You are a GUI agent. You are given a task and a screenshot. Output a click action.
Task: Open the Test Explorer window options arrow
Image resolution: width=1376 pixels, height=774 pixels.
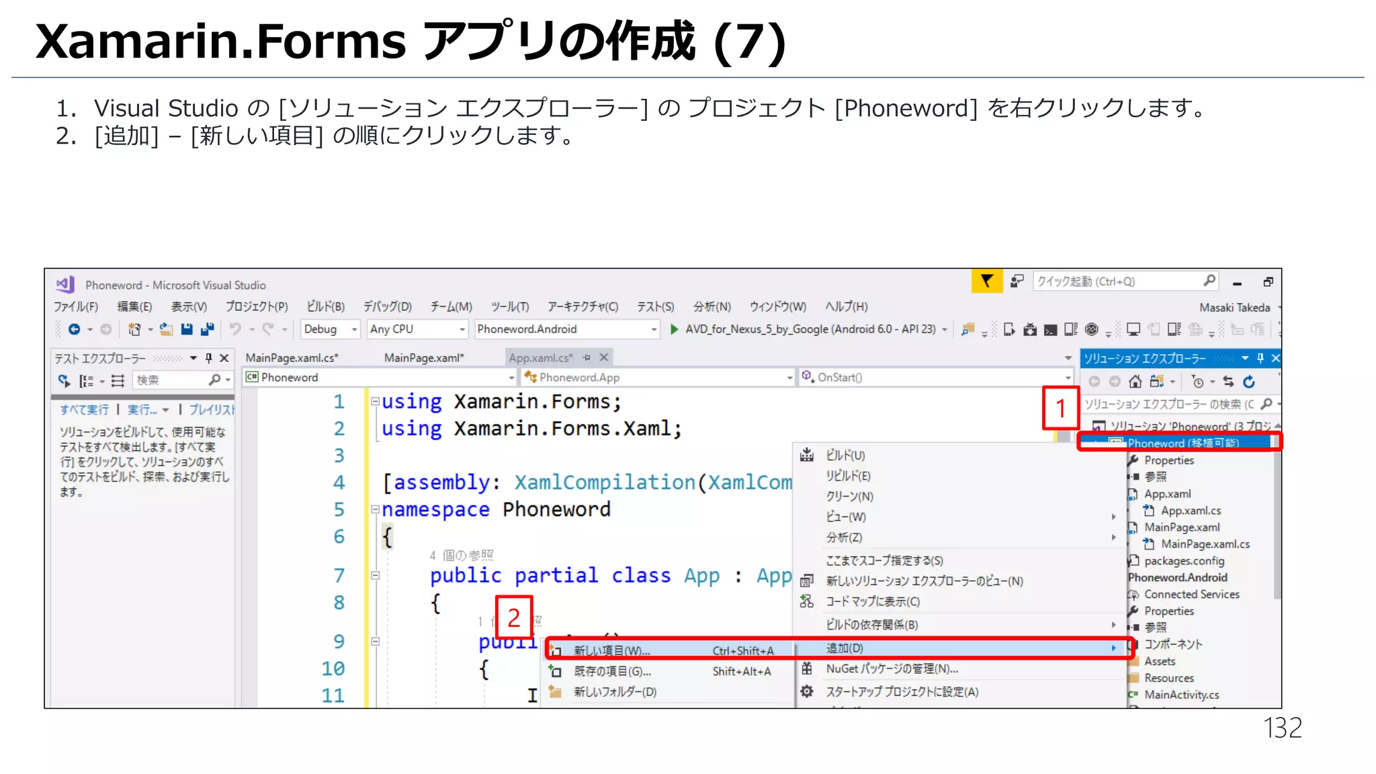coord(193,358)
